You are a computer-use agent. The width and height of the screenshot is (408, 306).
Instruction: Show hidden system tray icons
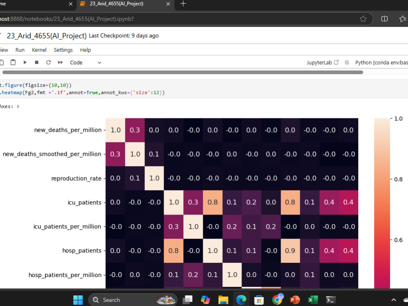[394, 300]
